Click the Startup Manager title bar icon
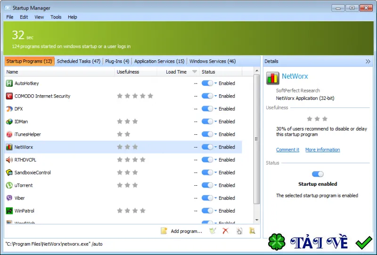This screenshot has height=255, width=377. tap(8, 8)
